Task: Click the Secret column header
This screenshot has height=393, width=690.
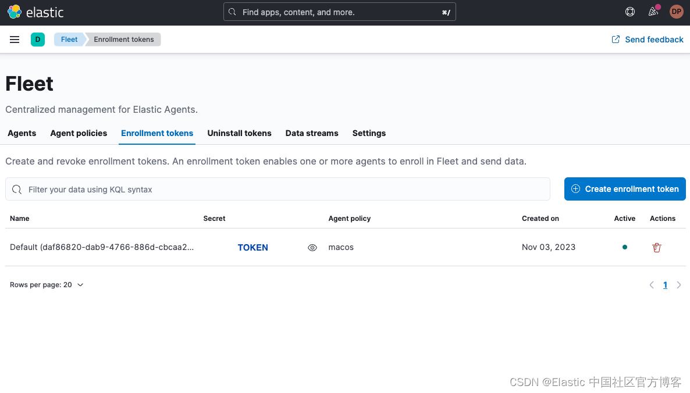Action: [214, 219]
